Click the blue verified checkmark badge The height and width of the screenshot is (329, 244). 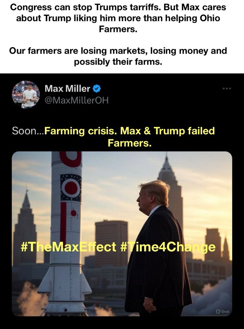pos(97,89)
